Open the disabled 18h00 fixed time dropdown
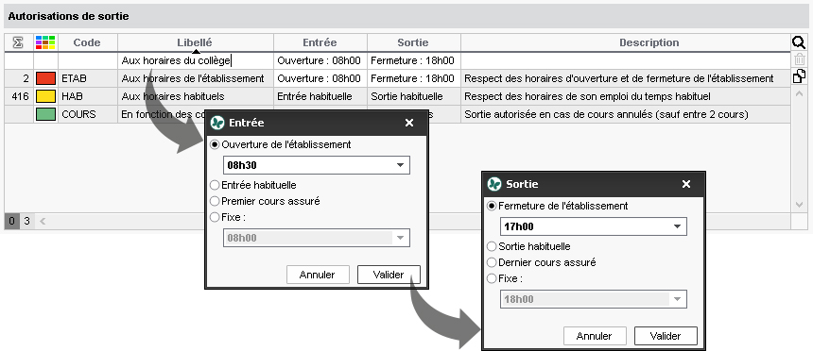Viewport: 813px width, 351px height. [593, 299]
